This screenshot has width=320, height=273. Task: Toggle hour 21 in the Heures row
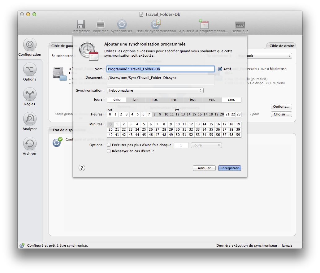(227, 114)
